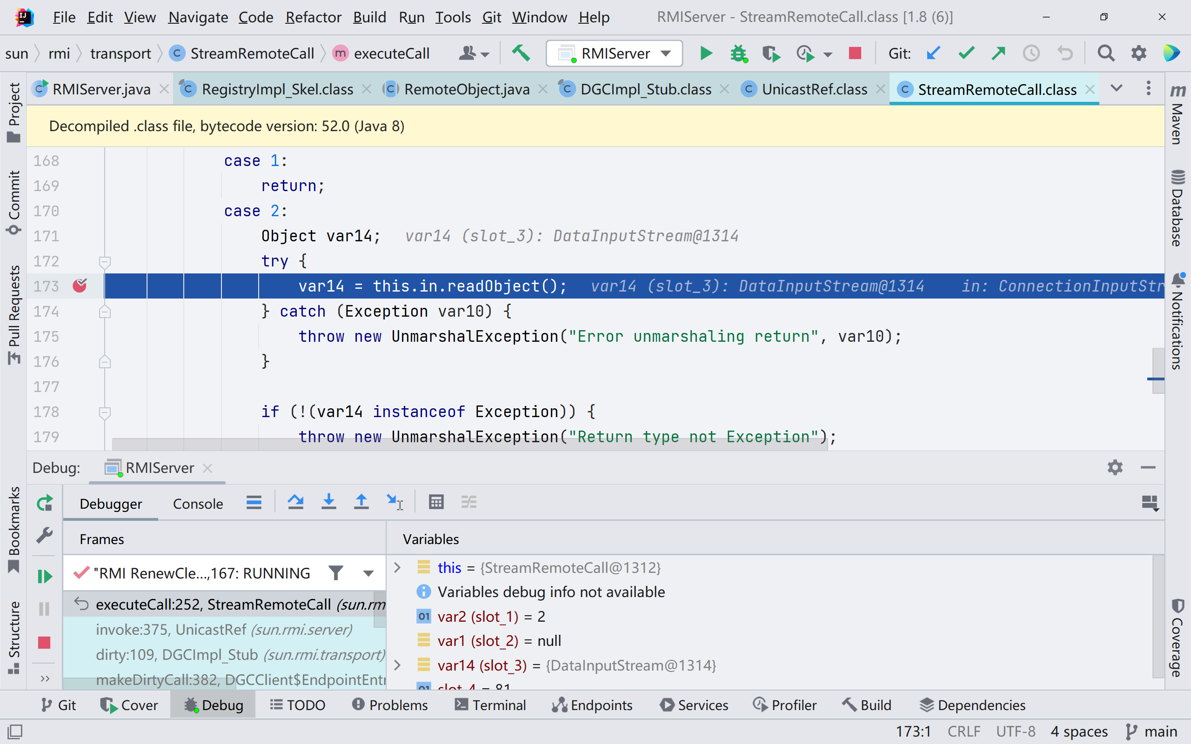Open the Terminal tool window
1191x744 pixels.
(490, 704)
